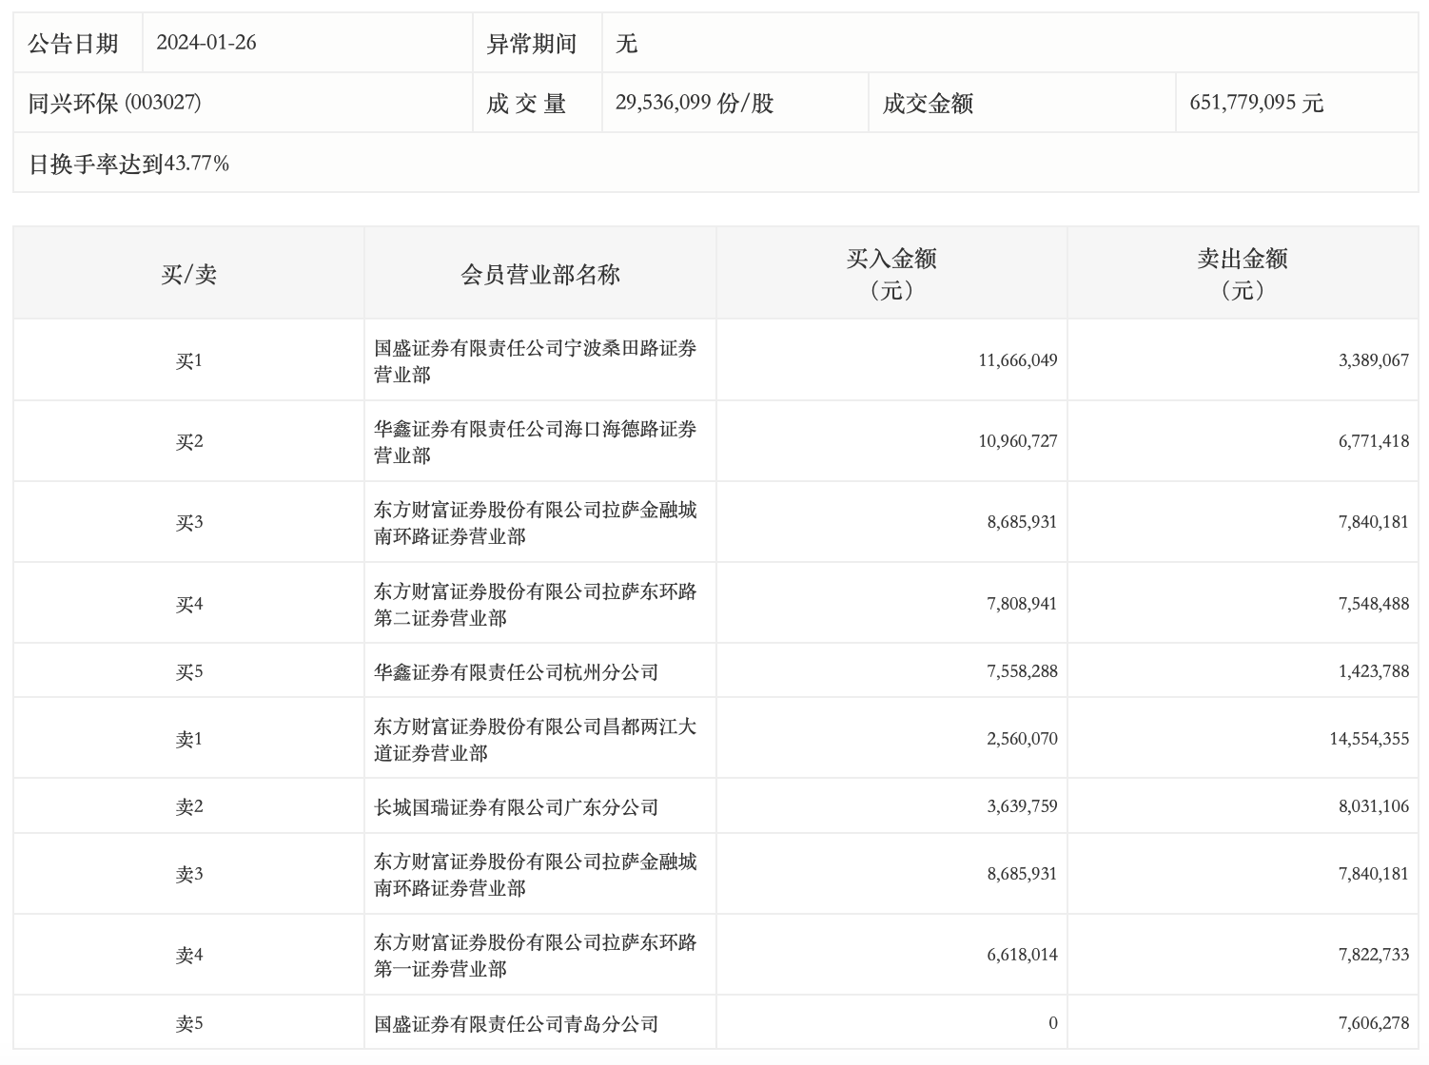Select the 卖5 row label
Screen dimensions: 1429x1065
pyautogui.click(x=189, y=1023)
